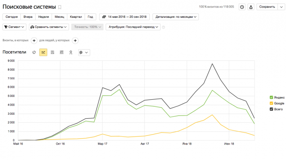This screenshot has height=160, width=286.
Task: Toggle the Google legend checkbox
Action: [x=271, y=103]
